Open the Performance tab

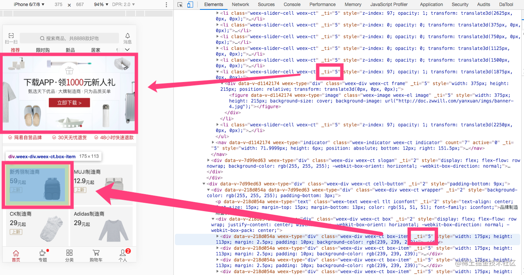coord(322,5)
